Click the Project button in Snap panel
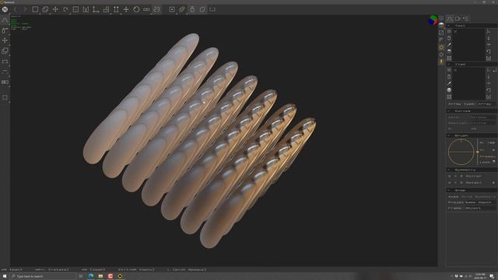The image size is (498, 280). (456, 202)
